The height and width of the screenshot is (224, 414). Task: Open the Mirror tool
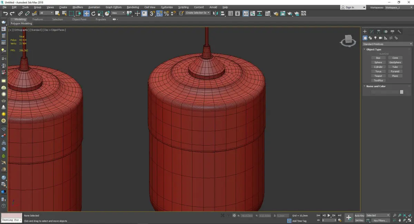tap(216, 13)
